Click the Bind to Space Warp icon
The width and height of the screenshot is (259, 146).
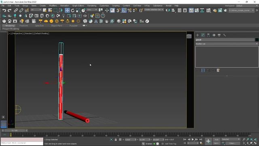(x=27, y=11)
